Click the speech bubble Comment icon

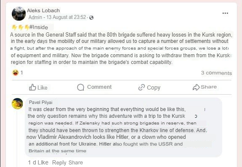click(x=80, y=87)
